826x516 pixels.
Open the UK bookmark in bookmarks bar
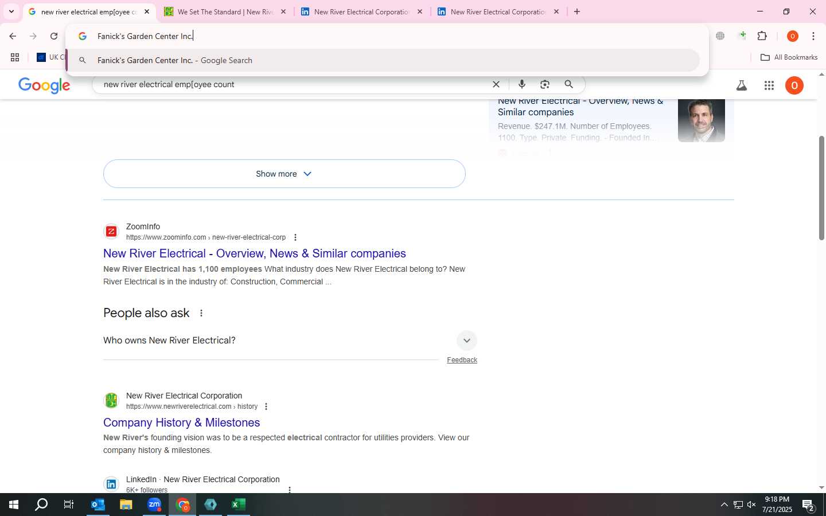(50, 57)
